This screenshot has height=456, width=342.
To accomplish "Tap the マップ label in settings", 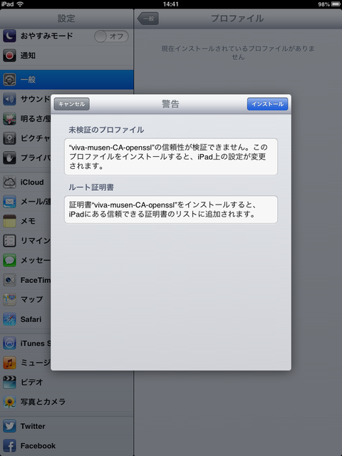I will (31, 299).
